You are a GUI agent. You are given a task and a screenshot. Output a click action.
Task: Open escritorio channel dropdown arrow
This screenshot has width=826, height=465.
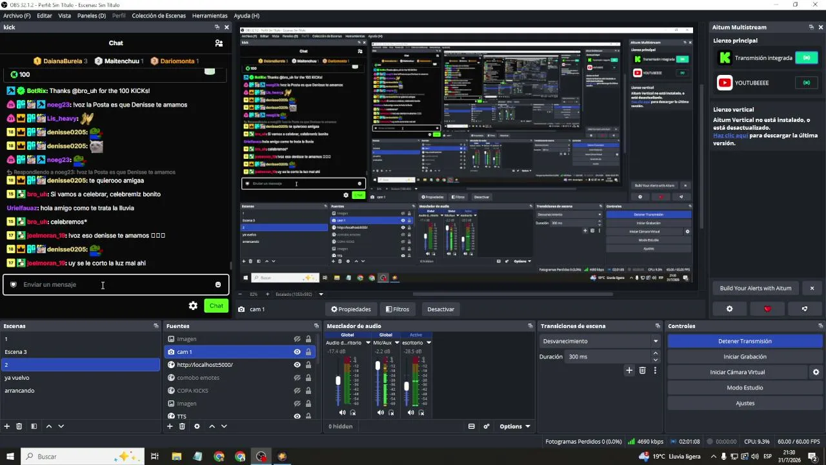pyautogui.click(x=428, y=343)
